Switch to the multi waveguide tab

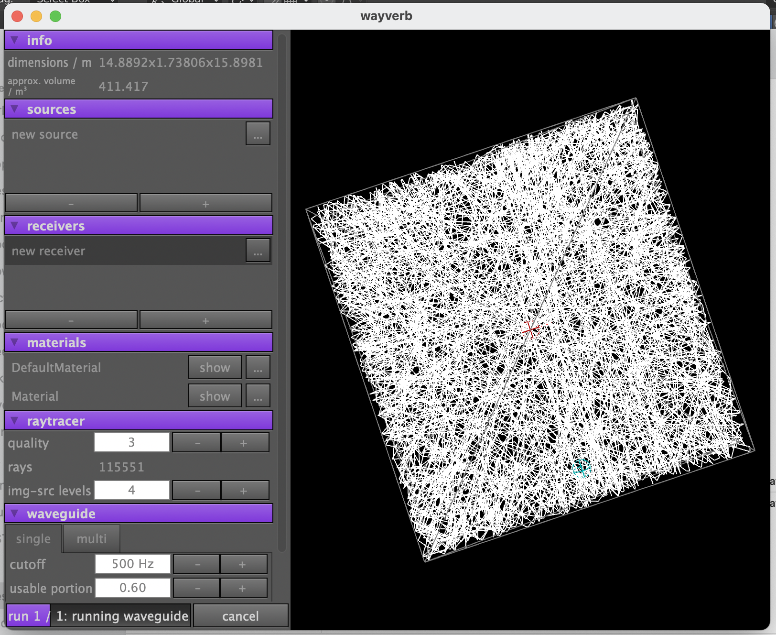point(91,539)
